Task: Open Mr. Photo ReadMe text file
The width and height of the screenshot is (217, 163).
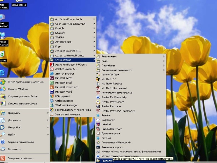Action: point(131,84)
